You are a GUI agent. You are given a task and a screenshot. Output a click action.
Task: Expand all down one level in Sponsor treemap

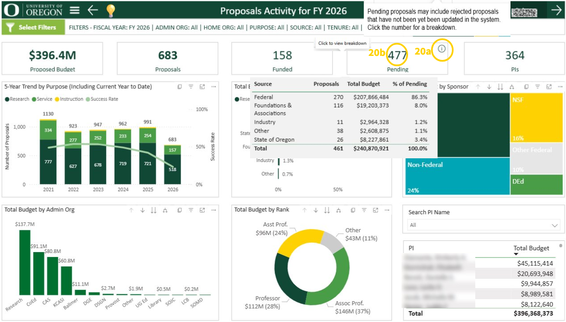click(x=511, y=87)
